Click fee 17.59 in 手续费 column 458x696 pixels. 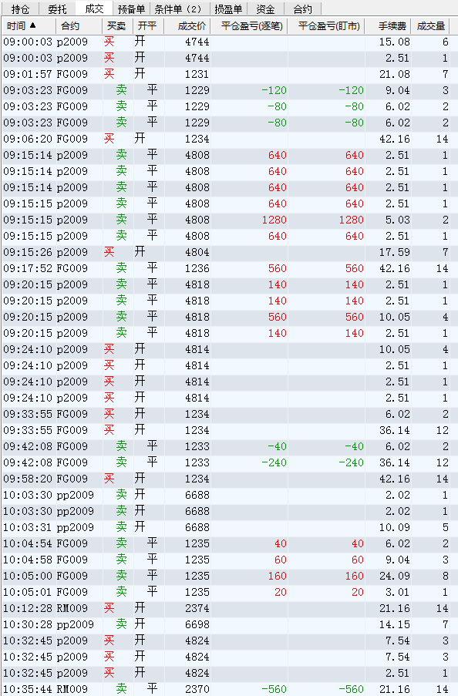pos(395,252)
